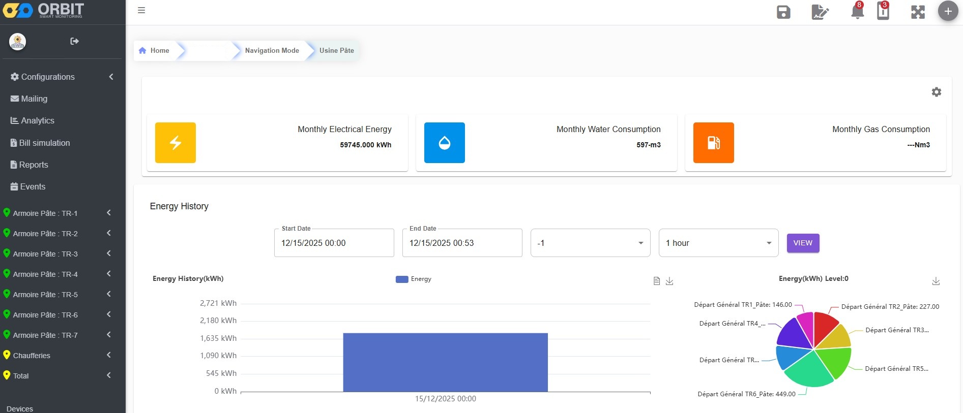Open the -1 selection dropdown
Screen dimensions: 963x413
(x=590, y=243)
